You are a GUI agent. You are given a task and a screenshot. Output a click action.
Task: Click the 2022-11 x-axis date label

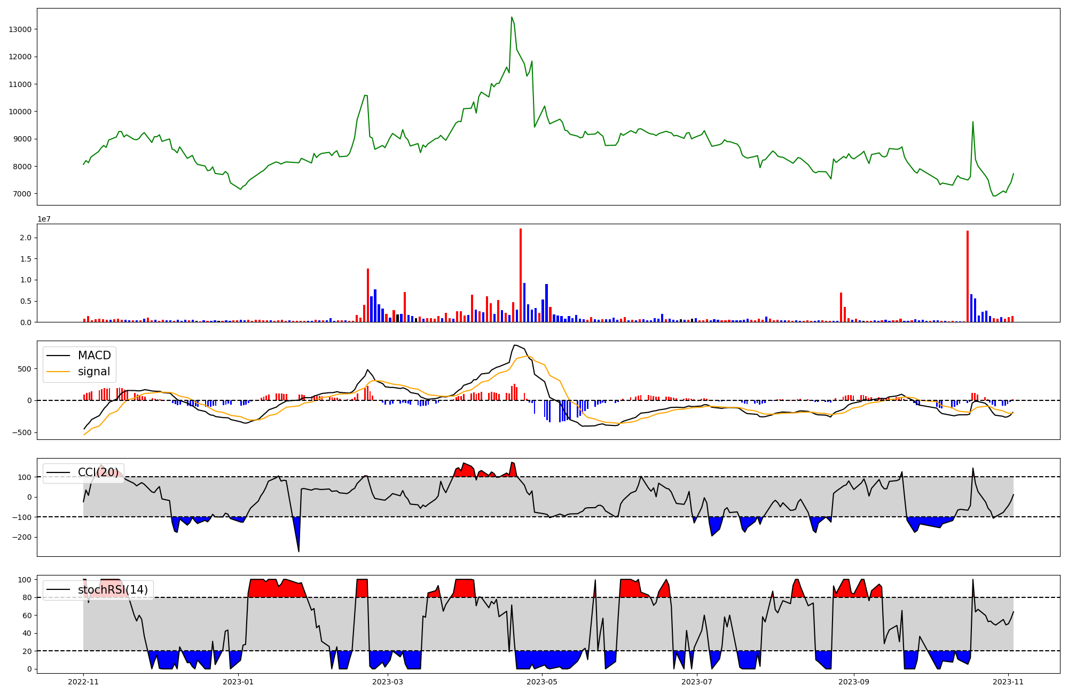(83, 682)
